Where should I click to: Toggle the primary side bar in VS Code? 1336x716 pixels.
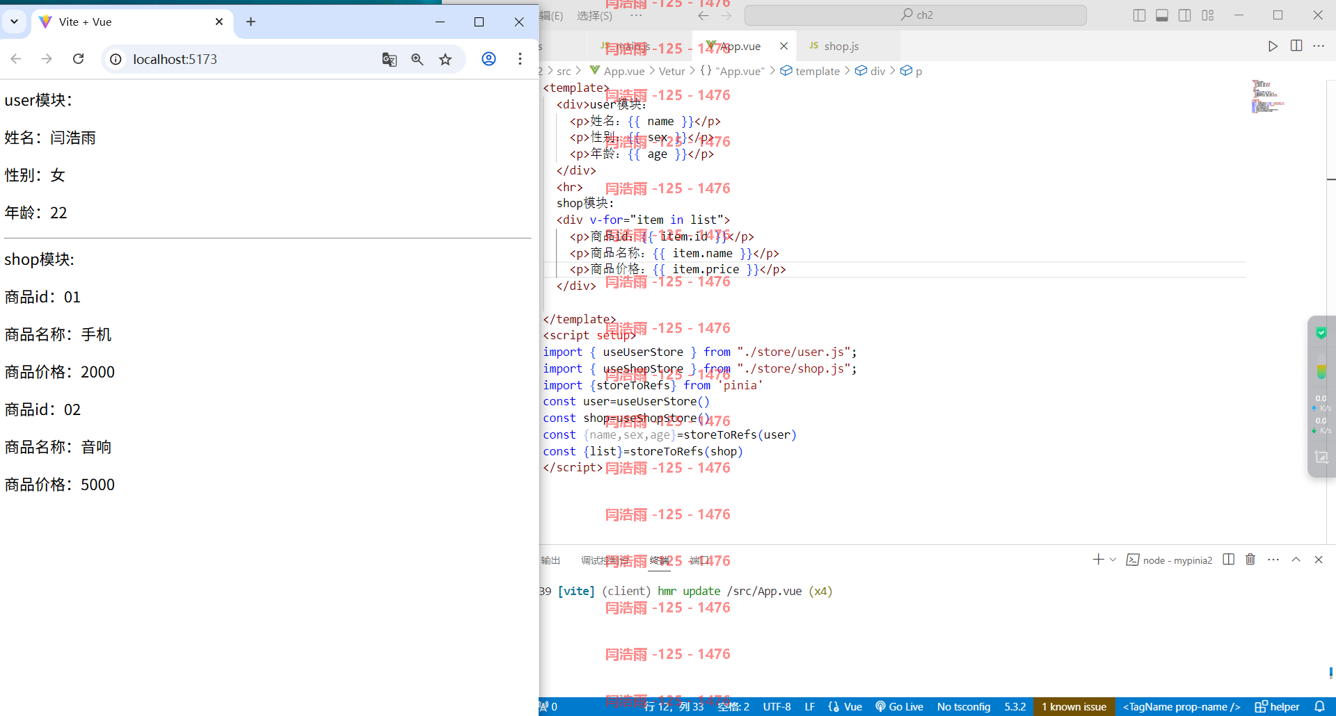coord(1139,15)
